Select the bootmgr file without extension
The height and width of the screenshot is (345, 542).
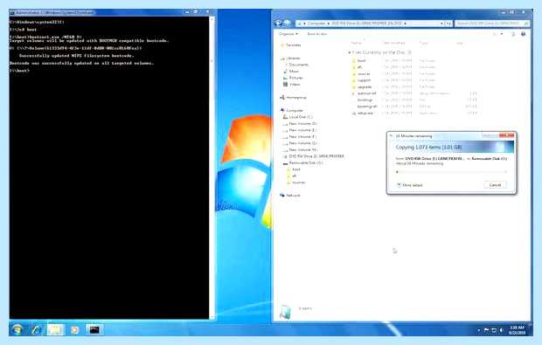click(x=365, y=100)
